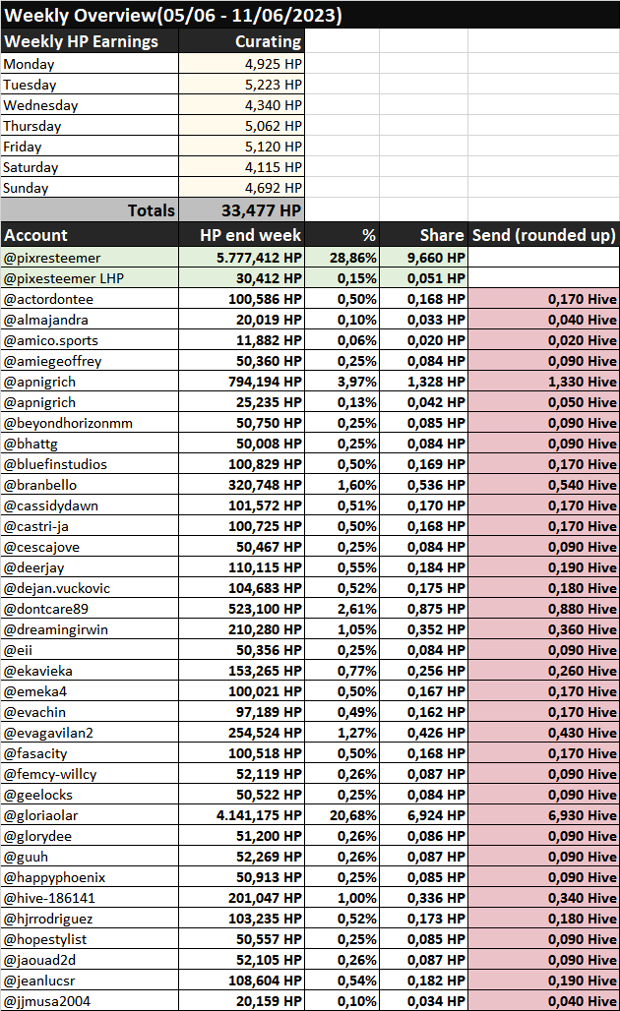Image resolution: width=620 pixels, height=1011 pixels.
Task: Click the 6,930 Hive send cell
Action: pos(544,815)
